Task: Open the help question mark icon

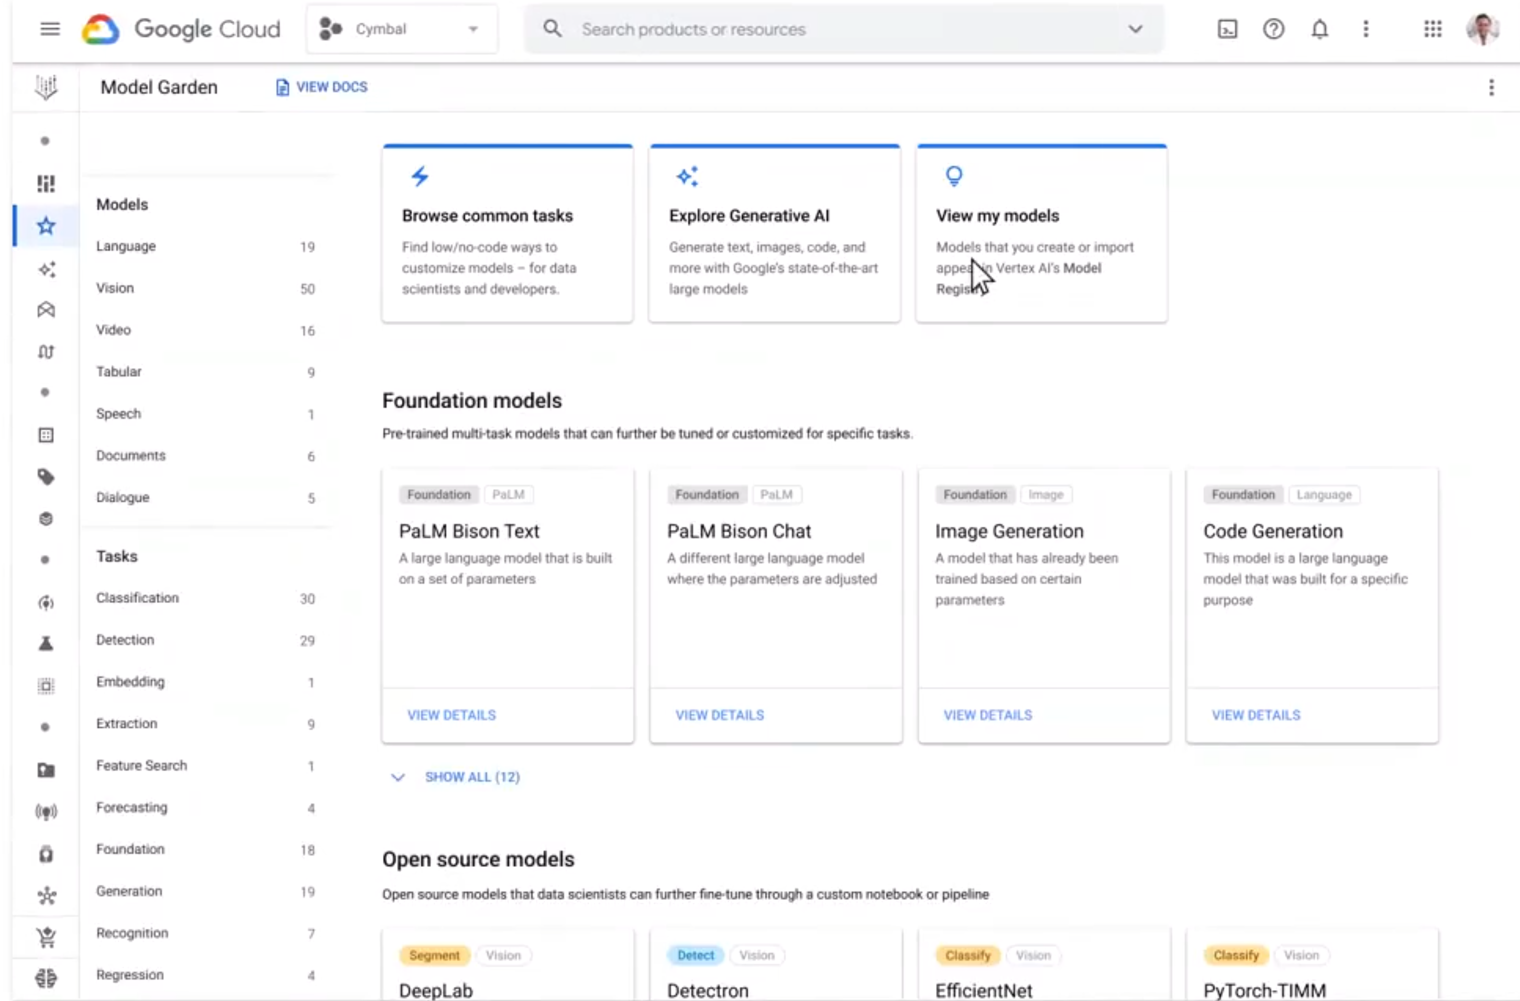Action: 1273,29
